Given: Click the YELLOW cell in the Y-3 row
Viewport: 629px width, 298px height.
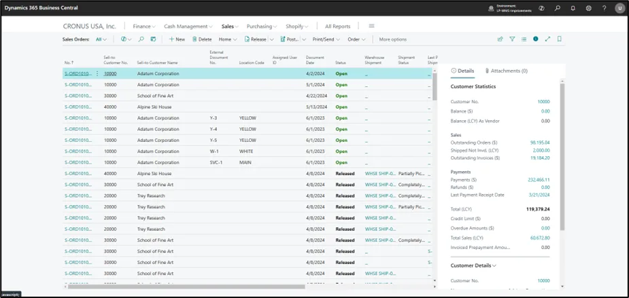Looking at the screenshot, I should click(x=248, y=118).
